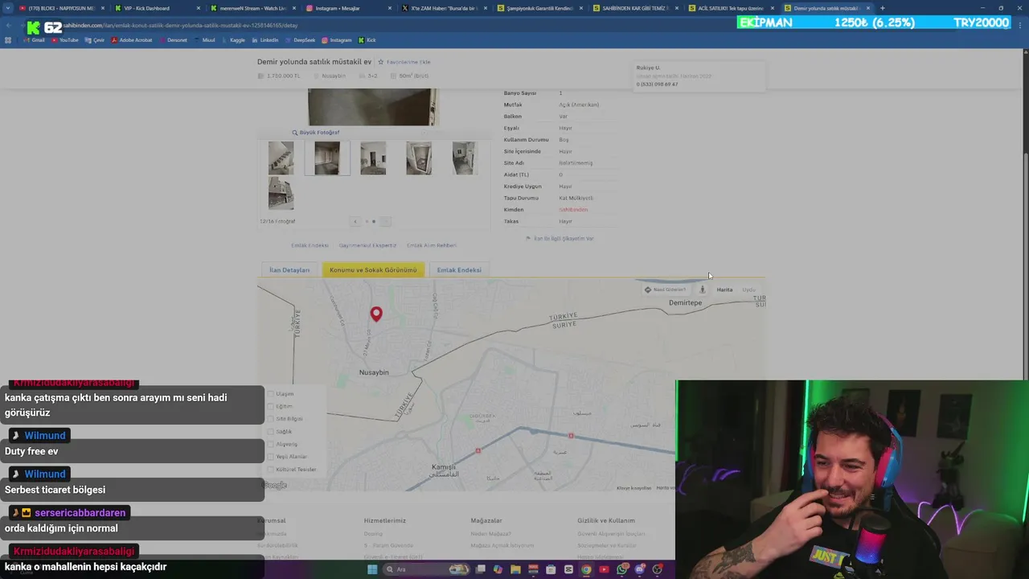Select the highlighted dark room thumbnail
The width and height of the screenshot is (1029, 579).
327,158
